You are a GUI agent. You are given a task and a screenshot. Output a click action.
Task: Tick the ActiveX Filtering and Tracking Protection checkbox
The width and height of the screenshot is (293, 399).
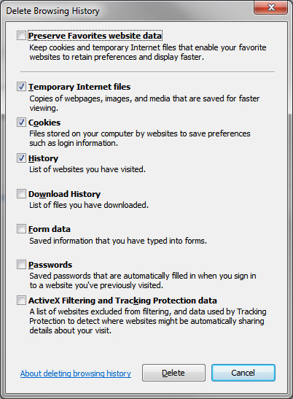tap(21, 301)
